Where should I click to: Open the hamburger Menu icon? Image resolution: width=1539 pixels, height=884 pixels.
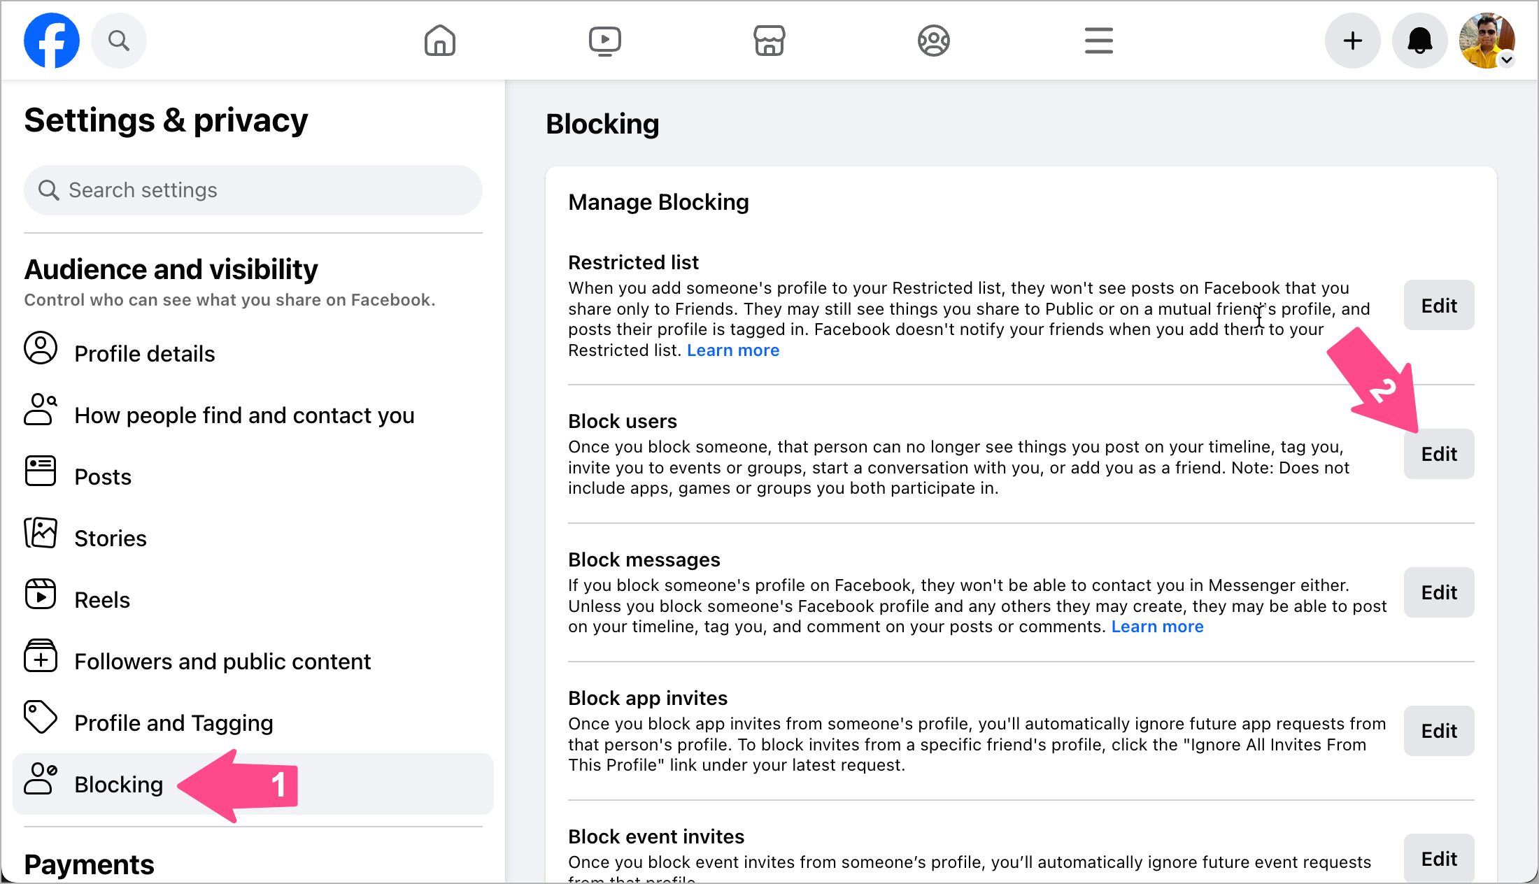tap(1099, 41)
